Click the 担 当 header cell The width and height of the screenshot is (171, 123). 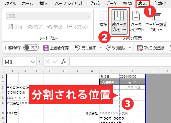(x=133, y=82)
